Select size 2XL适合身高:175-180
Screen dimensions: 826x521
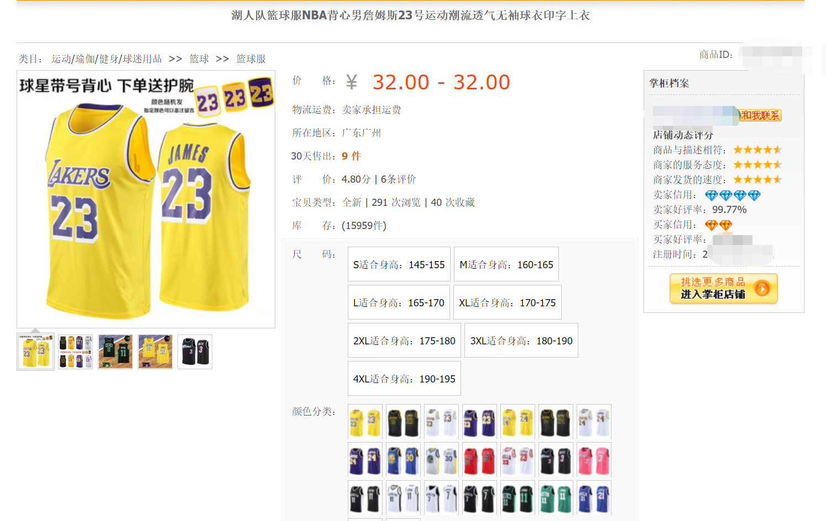[x=404, y=341]
